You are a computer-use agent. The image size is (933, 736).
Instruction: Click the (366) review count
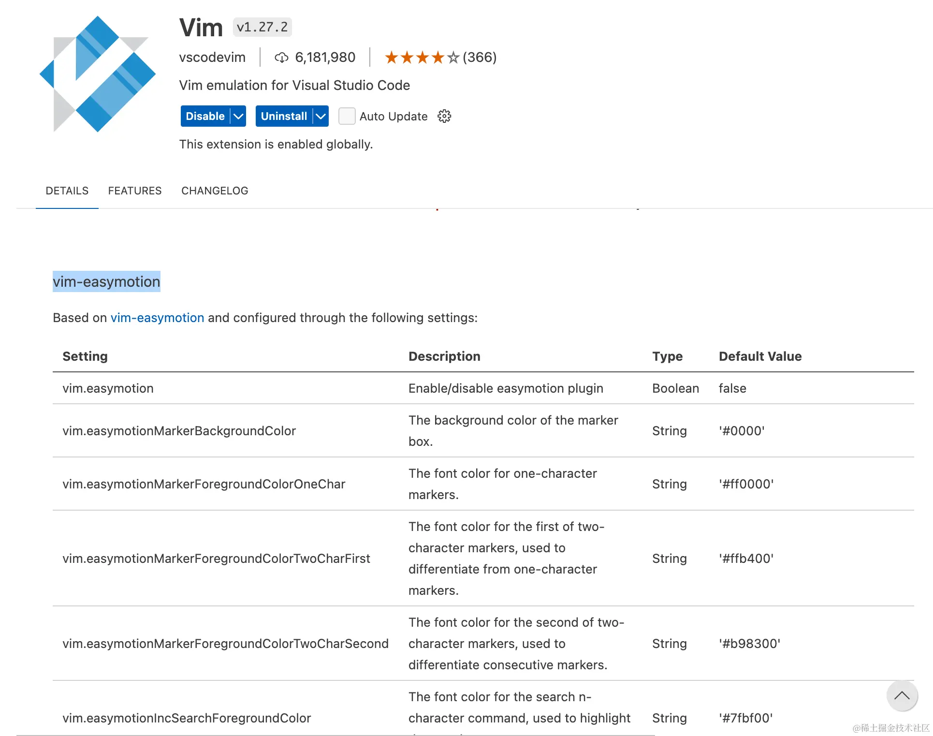[480, 58]
